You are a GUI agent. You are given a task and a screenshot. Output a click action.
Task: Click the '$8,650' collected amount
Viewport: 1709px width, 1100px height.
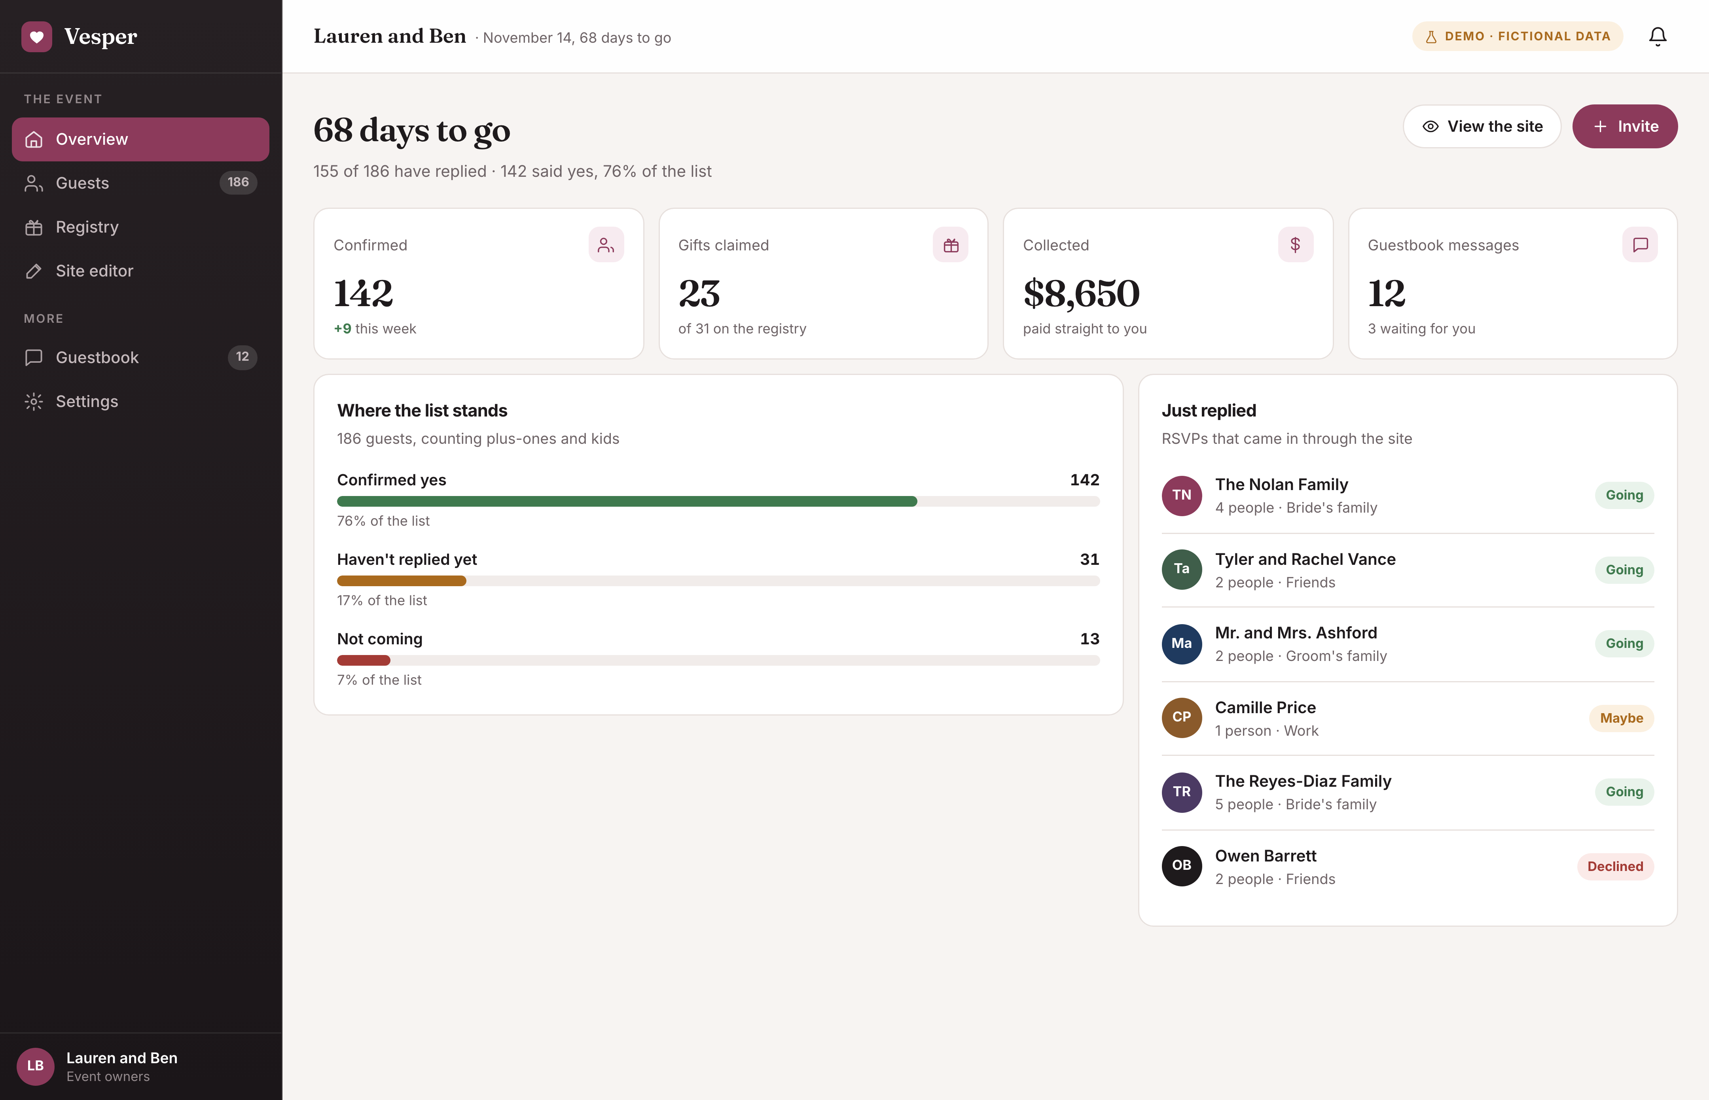tap(1081, 293)
